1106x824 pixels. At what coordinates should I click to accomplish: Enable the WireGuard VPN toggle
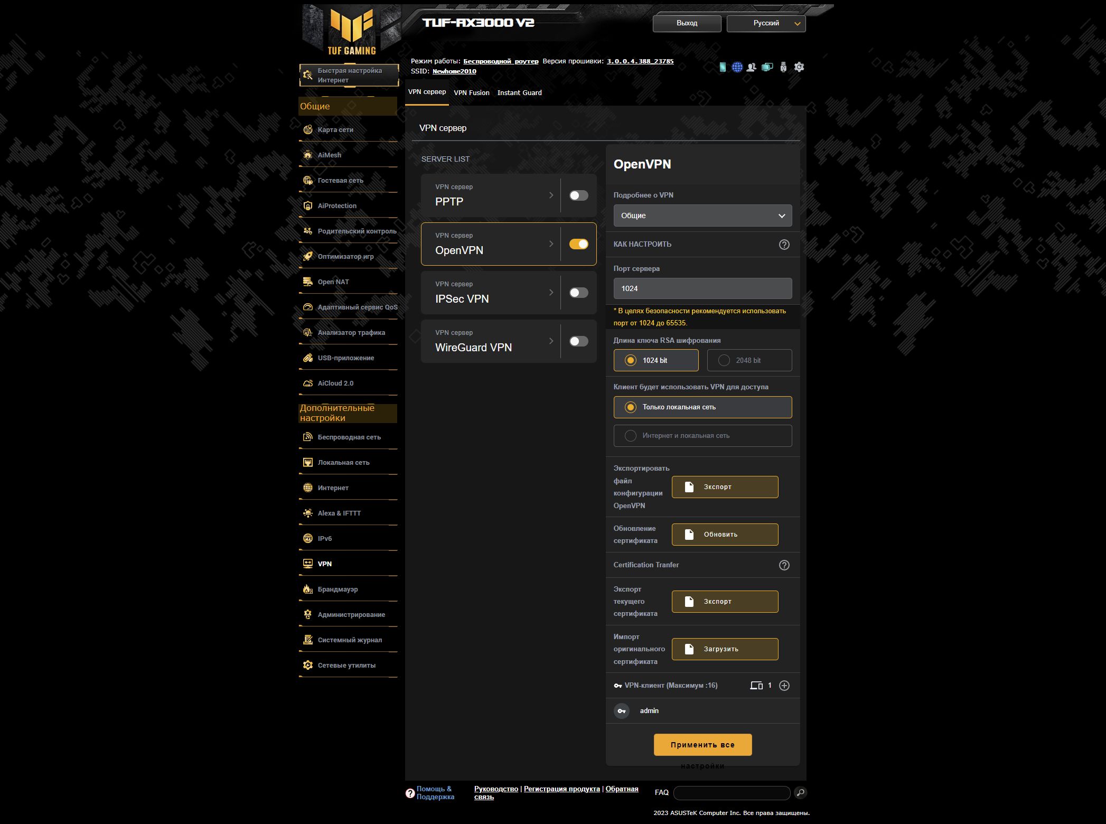pyautogui.click(x=578, y=341)
